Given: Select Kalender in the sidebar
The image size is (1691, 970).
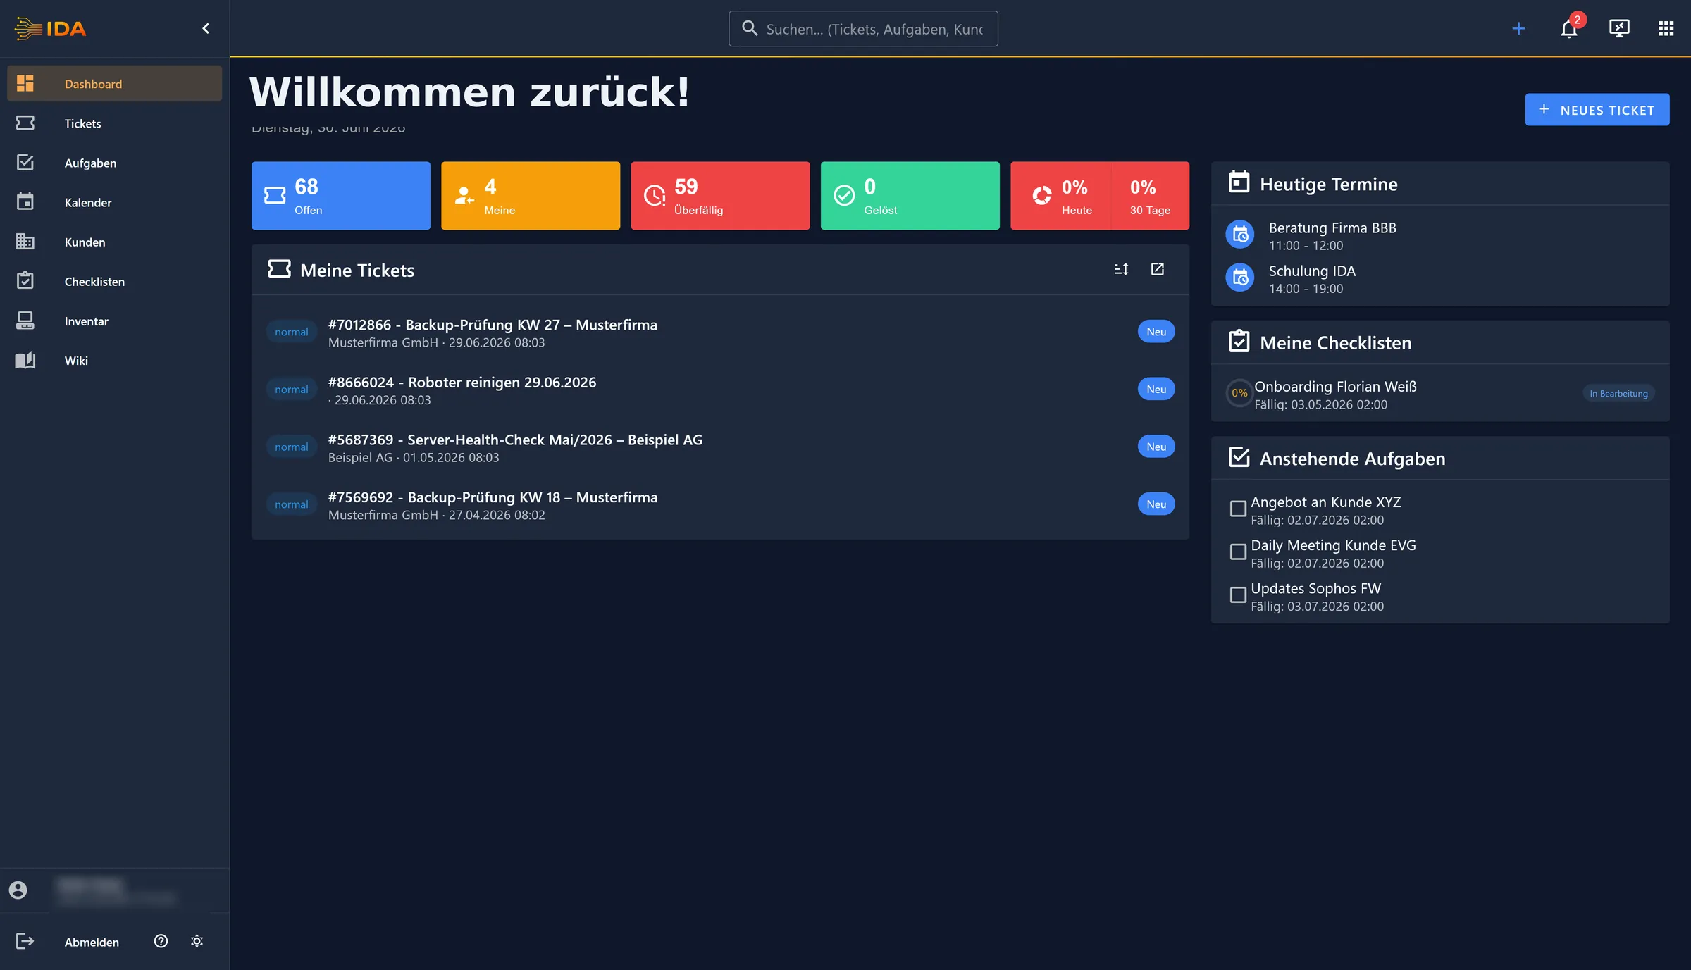Looking at the screenshot, I should 114,202.
